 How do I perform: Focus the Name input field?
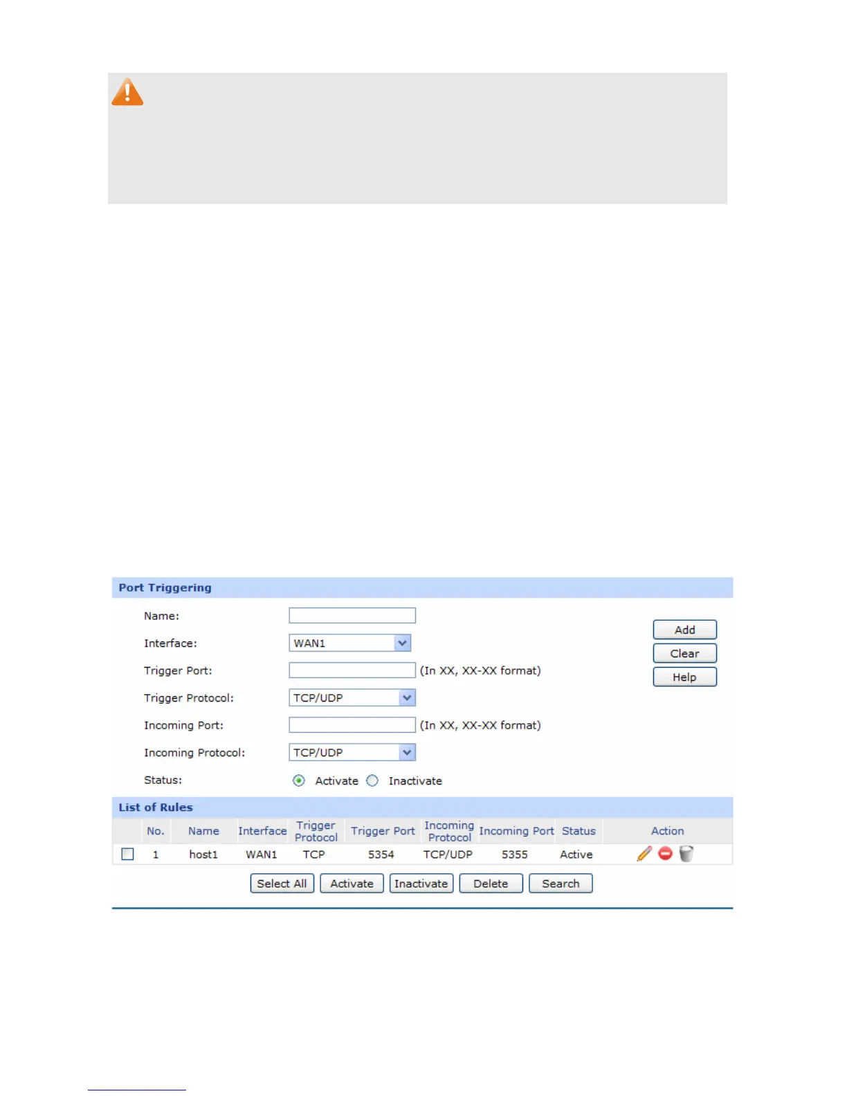point(352,615)
